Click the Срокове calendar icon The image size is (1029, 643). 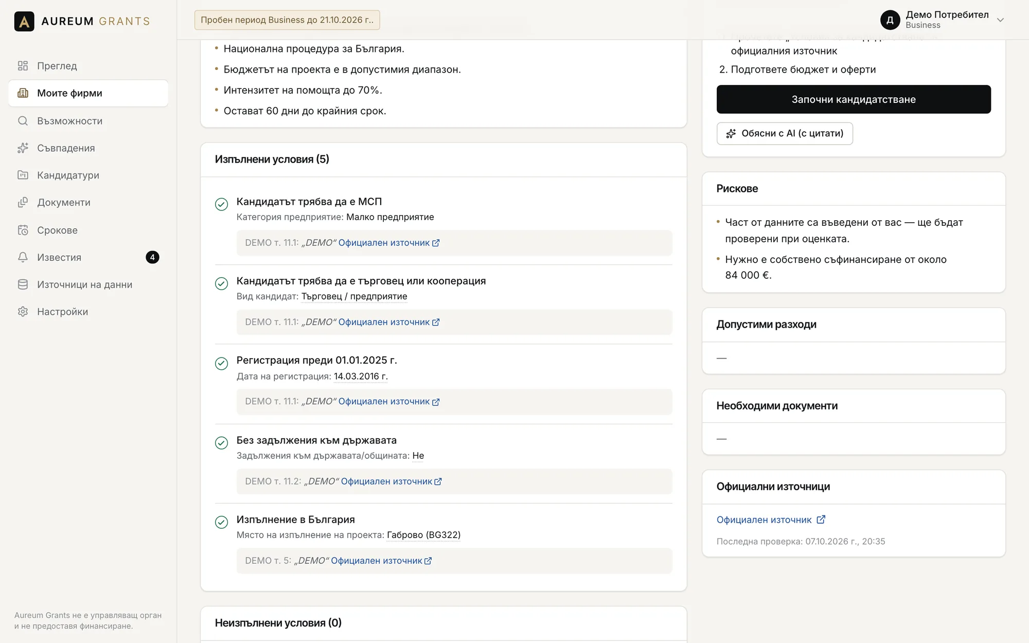click(23, 230)
